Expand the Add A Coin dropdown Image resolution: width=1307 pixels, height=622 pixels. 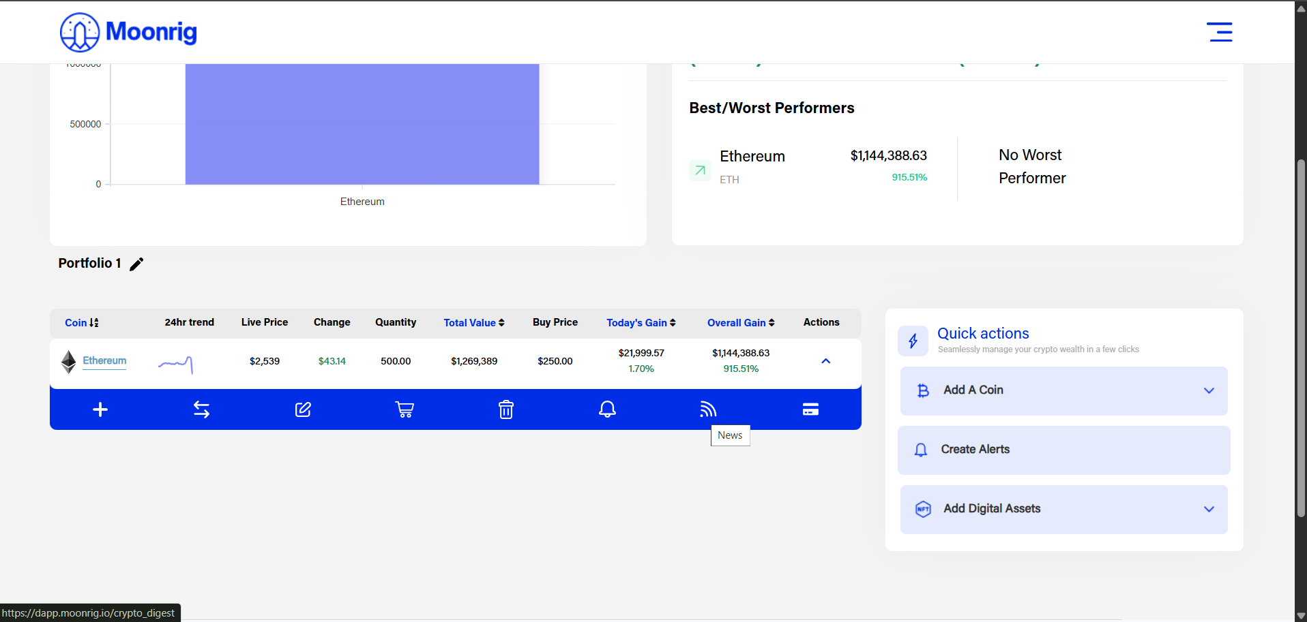tap(1209, 390)
